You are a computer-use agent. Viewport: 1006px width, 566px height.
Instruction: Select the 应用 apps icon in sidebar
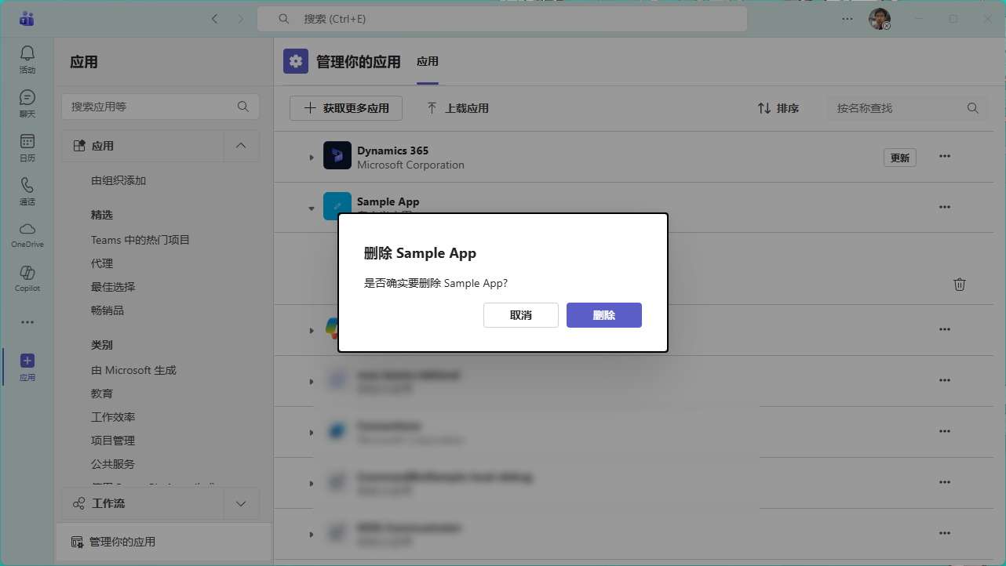coord(27,367)
